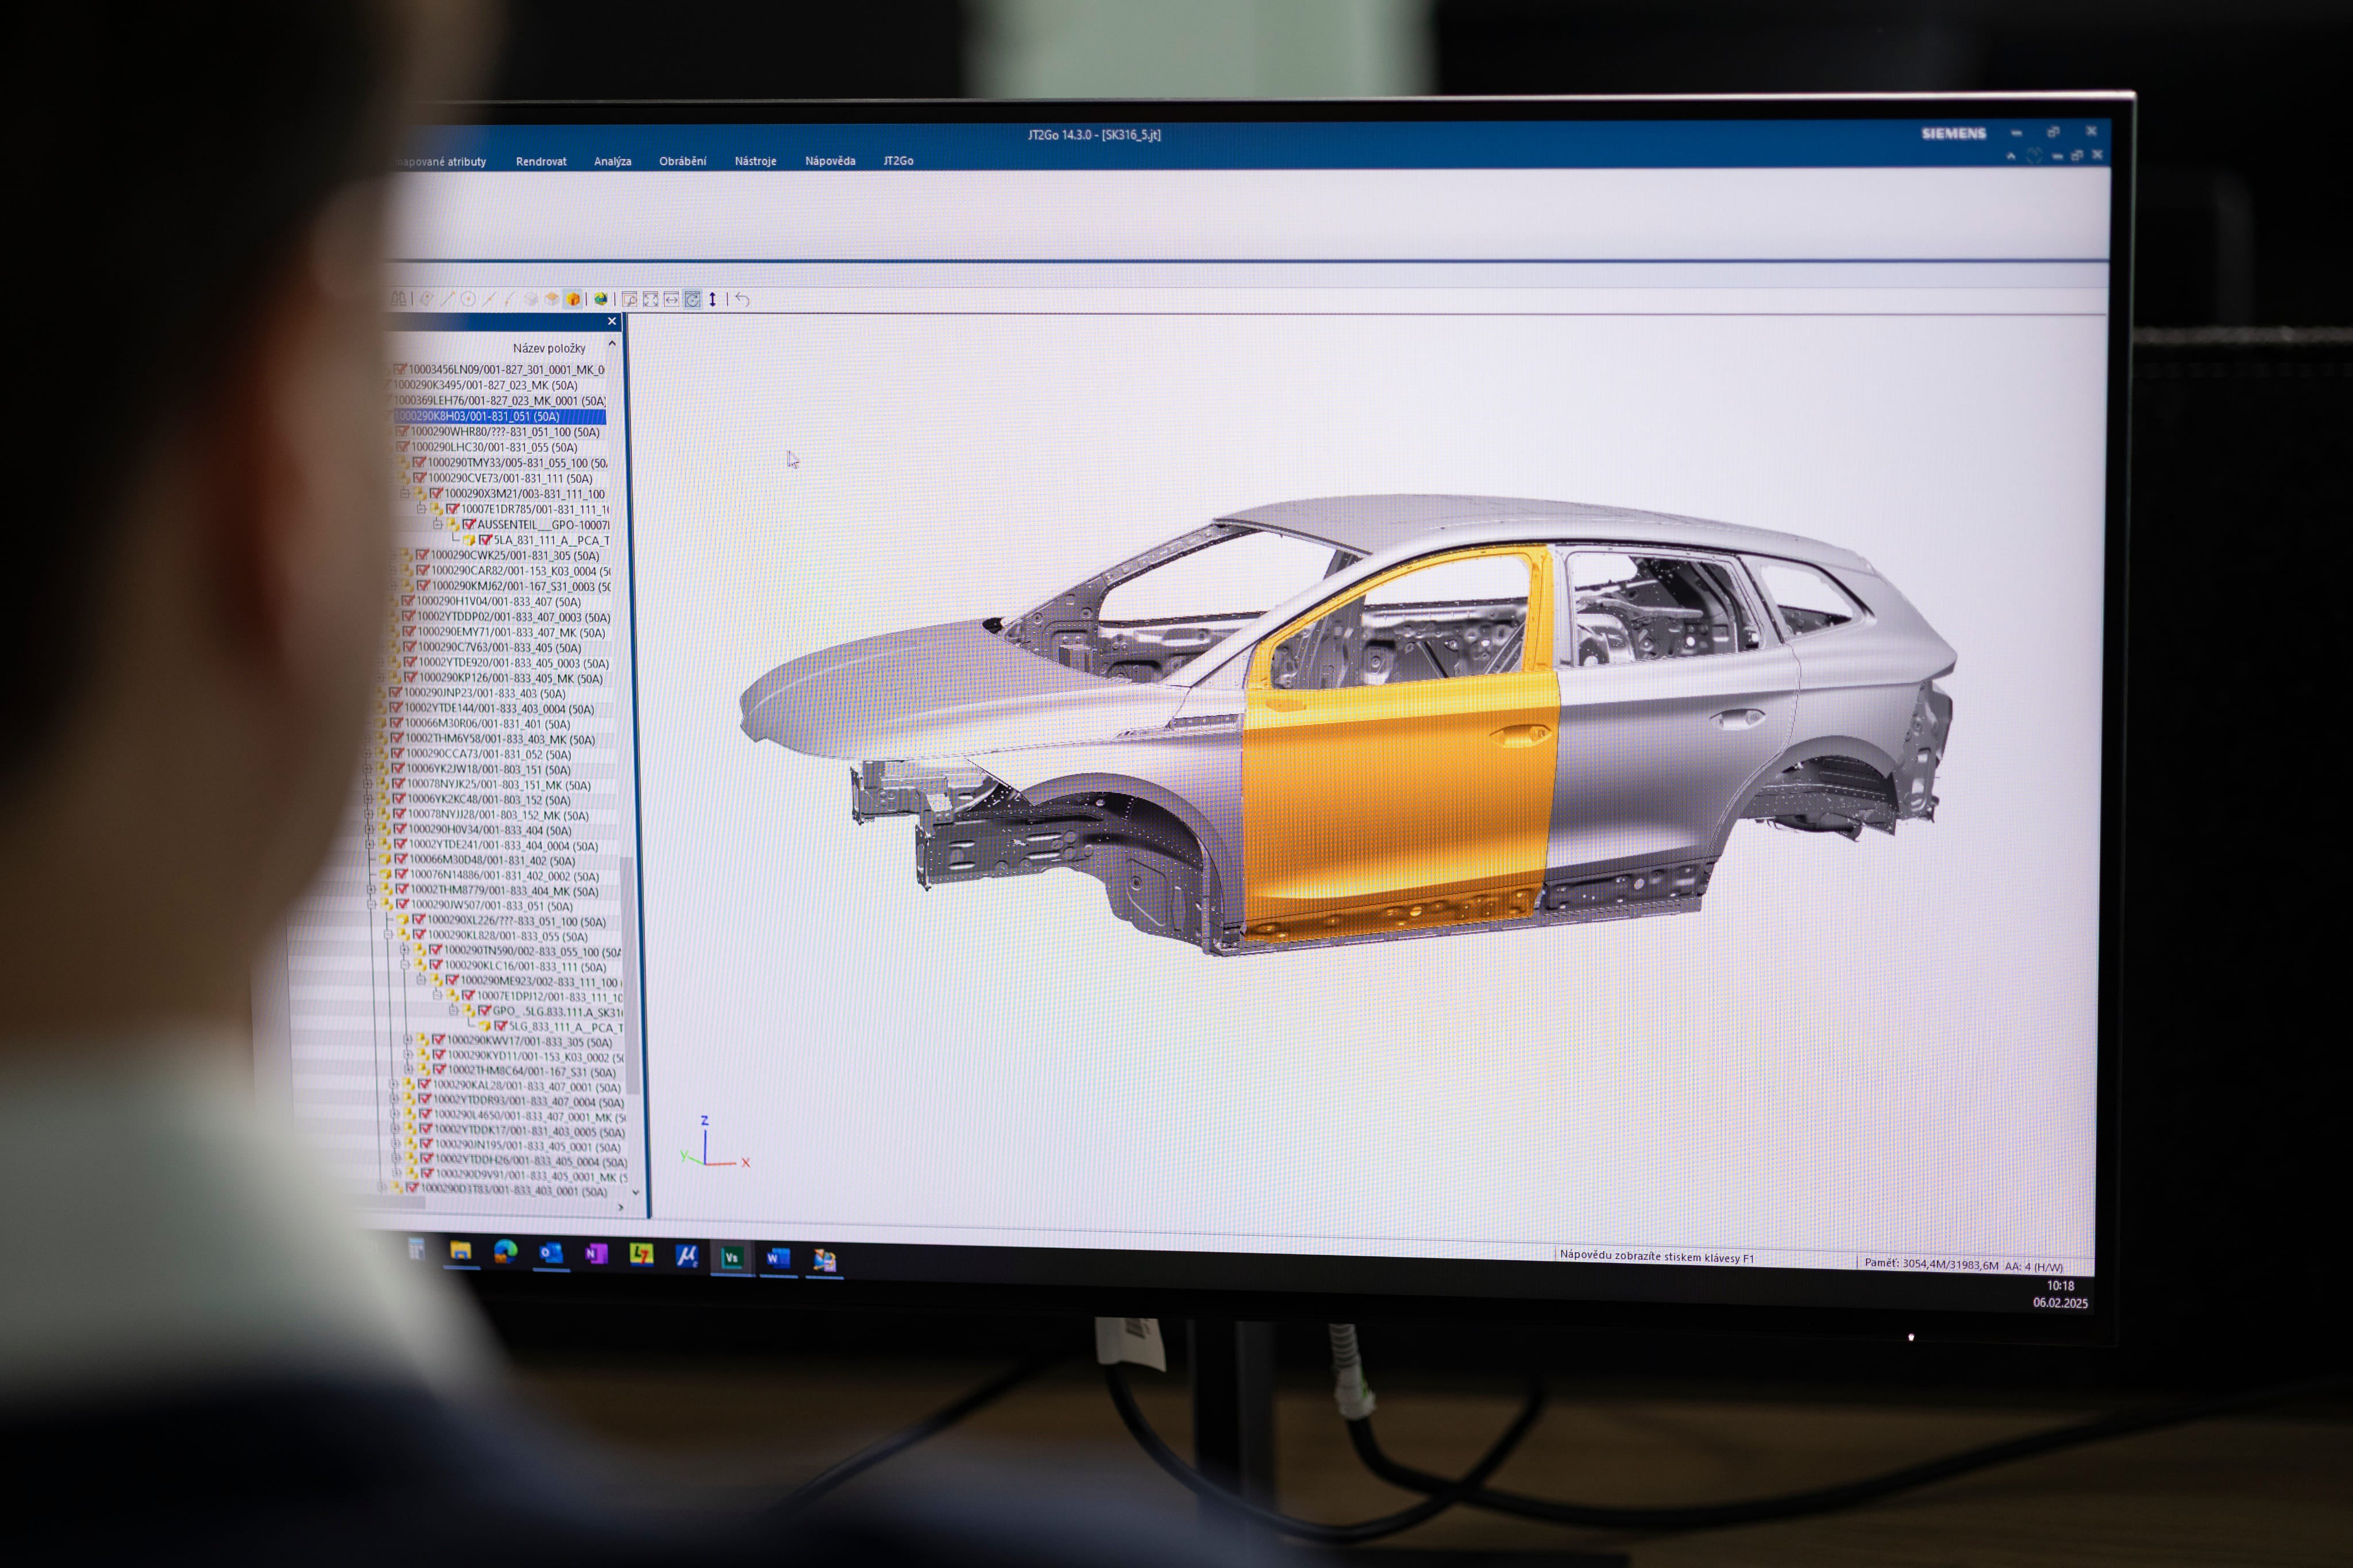Open OneNote from the taskbar
Viewport: 2353px width, 1568px height.
pyautogui.click(x=596, y=1254)
